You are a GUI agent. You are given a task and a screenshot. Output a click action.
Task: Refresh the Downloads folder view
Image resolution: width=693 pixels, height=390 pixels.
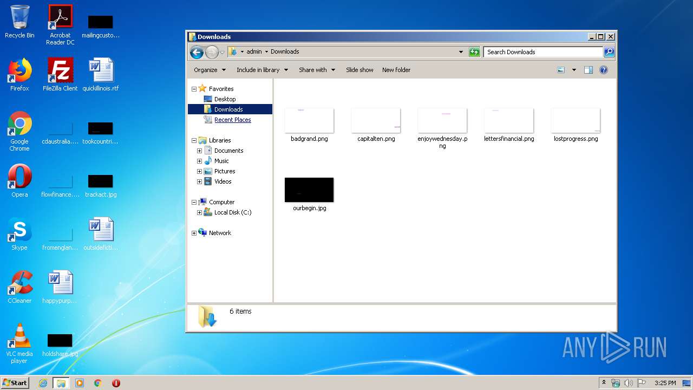474,52
